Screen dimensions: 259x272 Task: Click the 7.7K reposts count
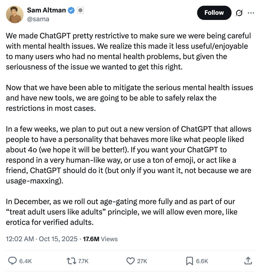[83, 261]
